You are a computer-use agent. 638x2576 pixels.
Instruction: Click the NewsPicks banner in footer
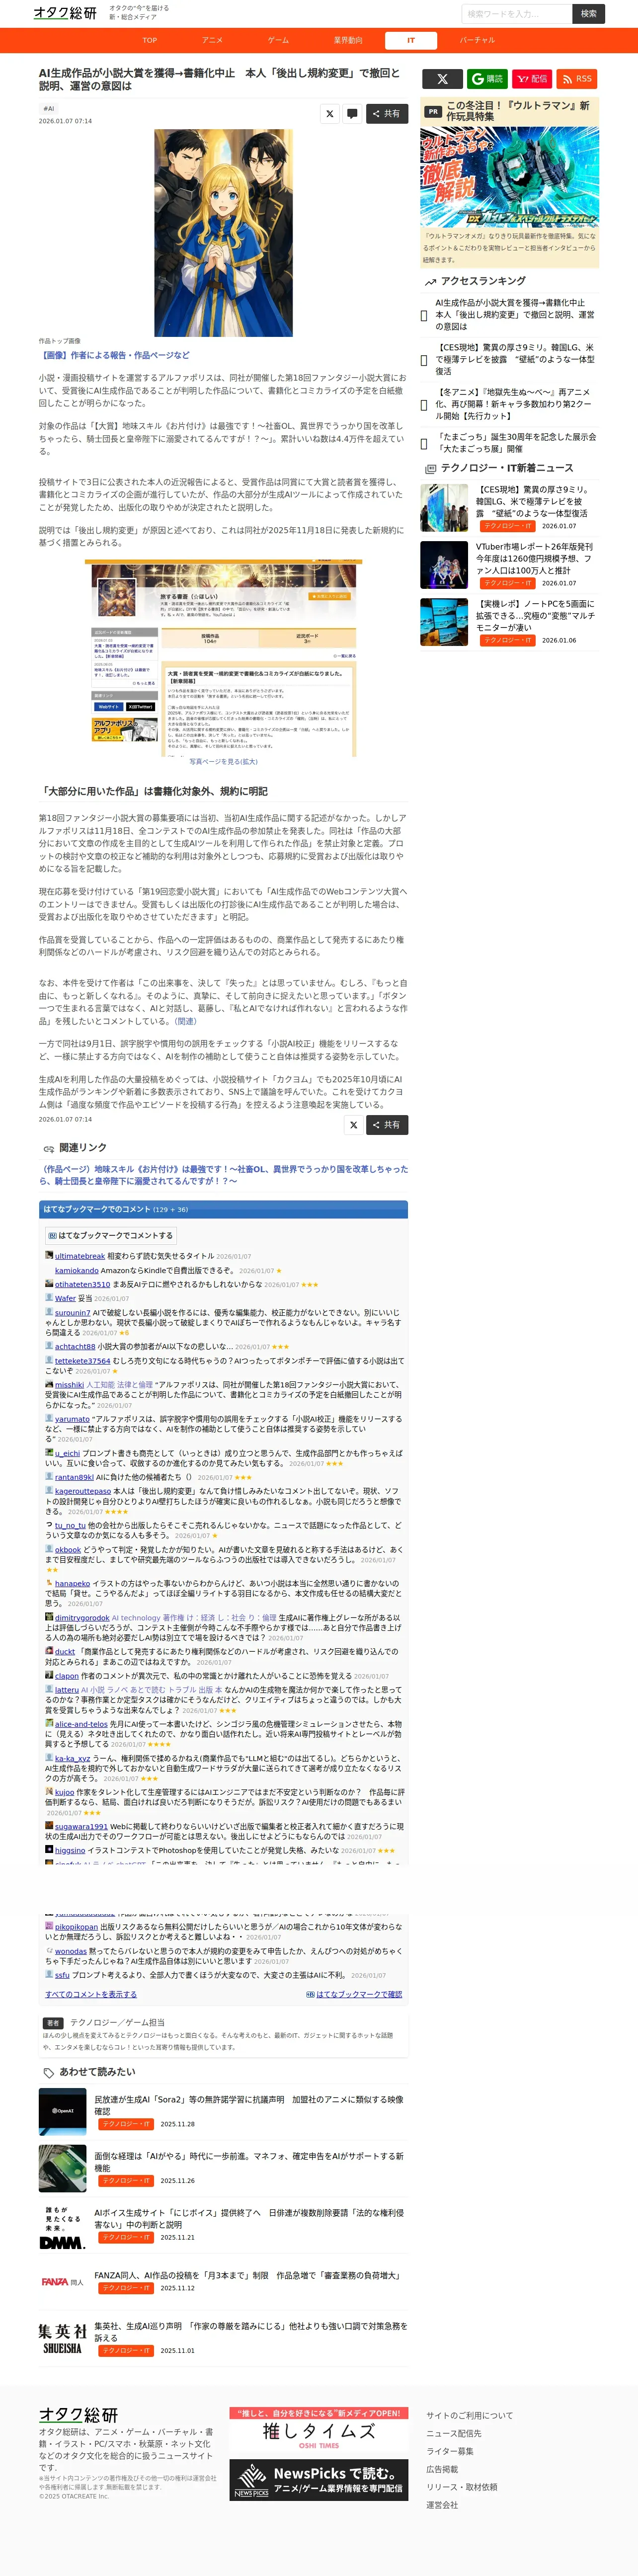click(319, 2480)
